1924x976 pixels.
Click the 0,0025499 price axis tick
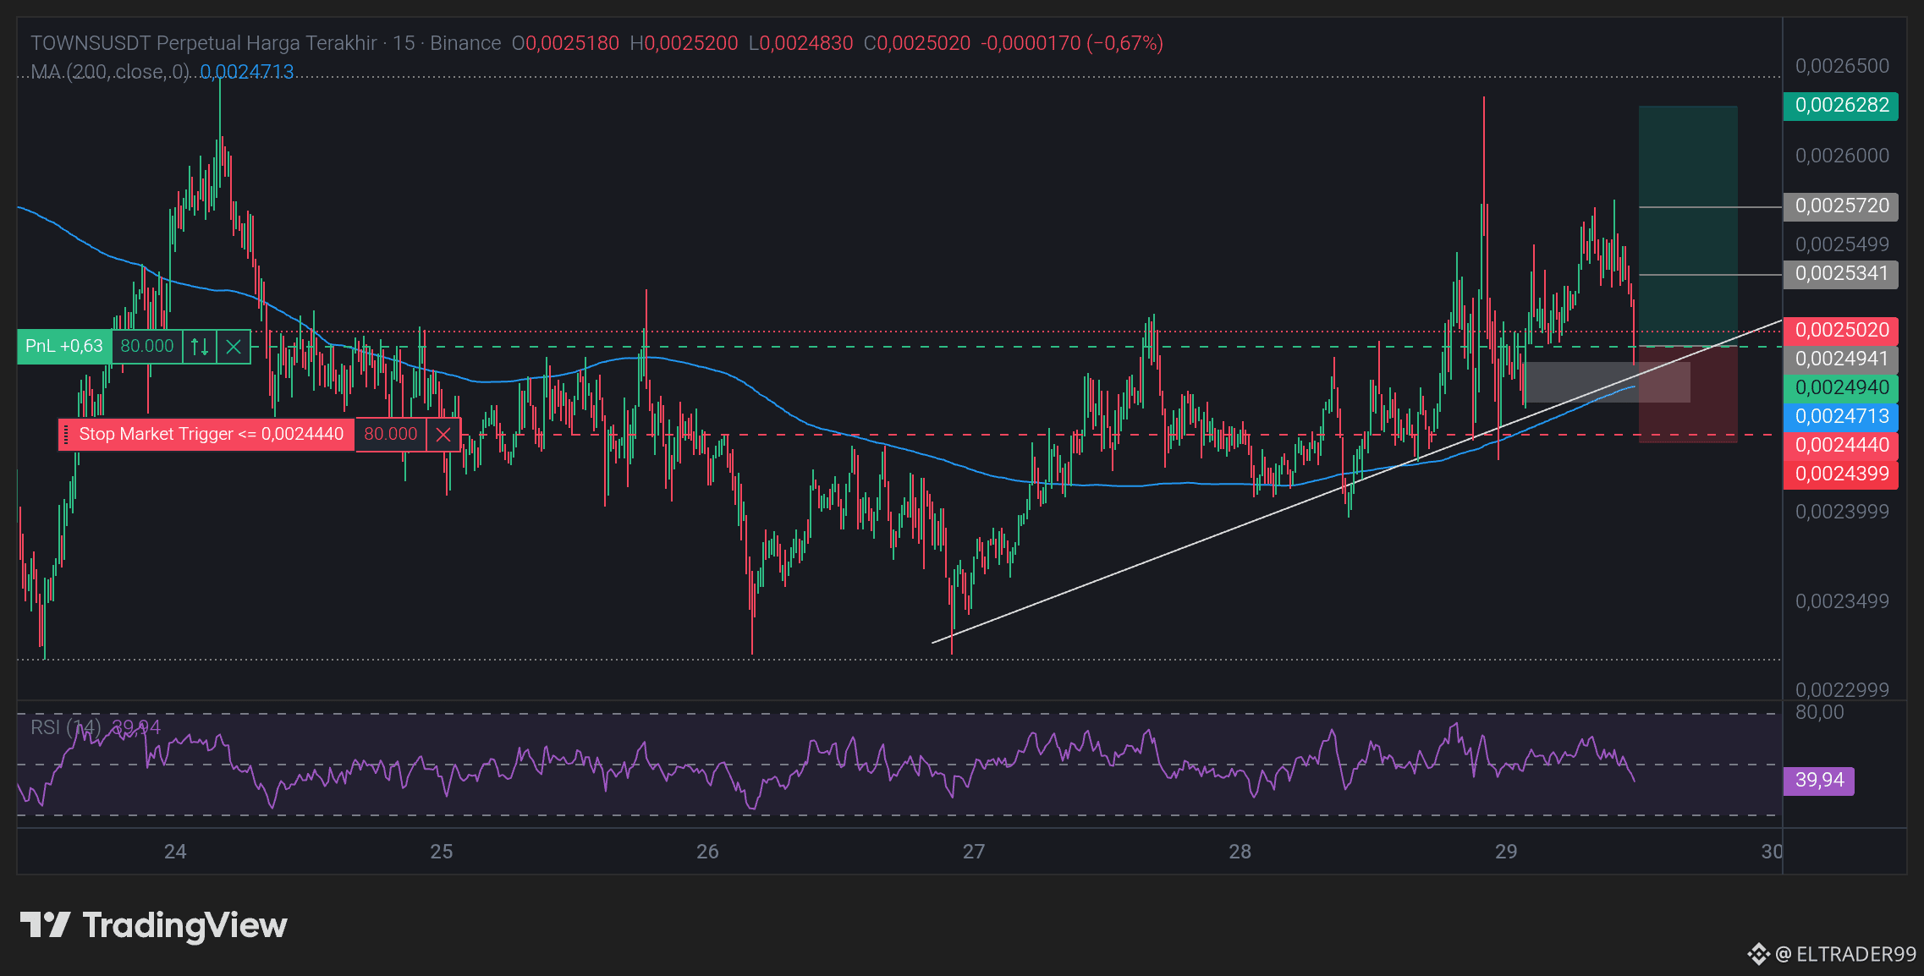point(1842,244)
